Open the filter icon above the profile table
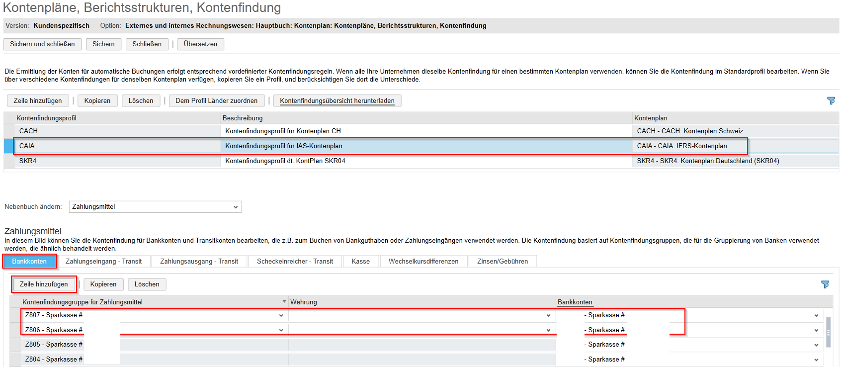 pyautogui.click(x=831, y=100)
